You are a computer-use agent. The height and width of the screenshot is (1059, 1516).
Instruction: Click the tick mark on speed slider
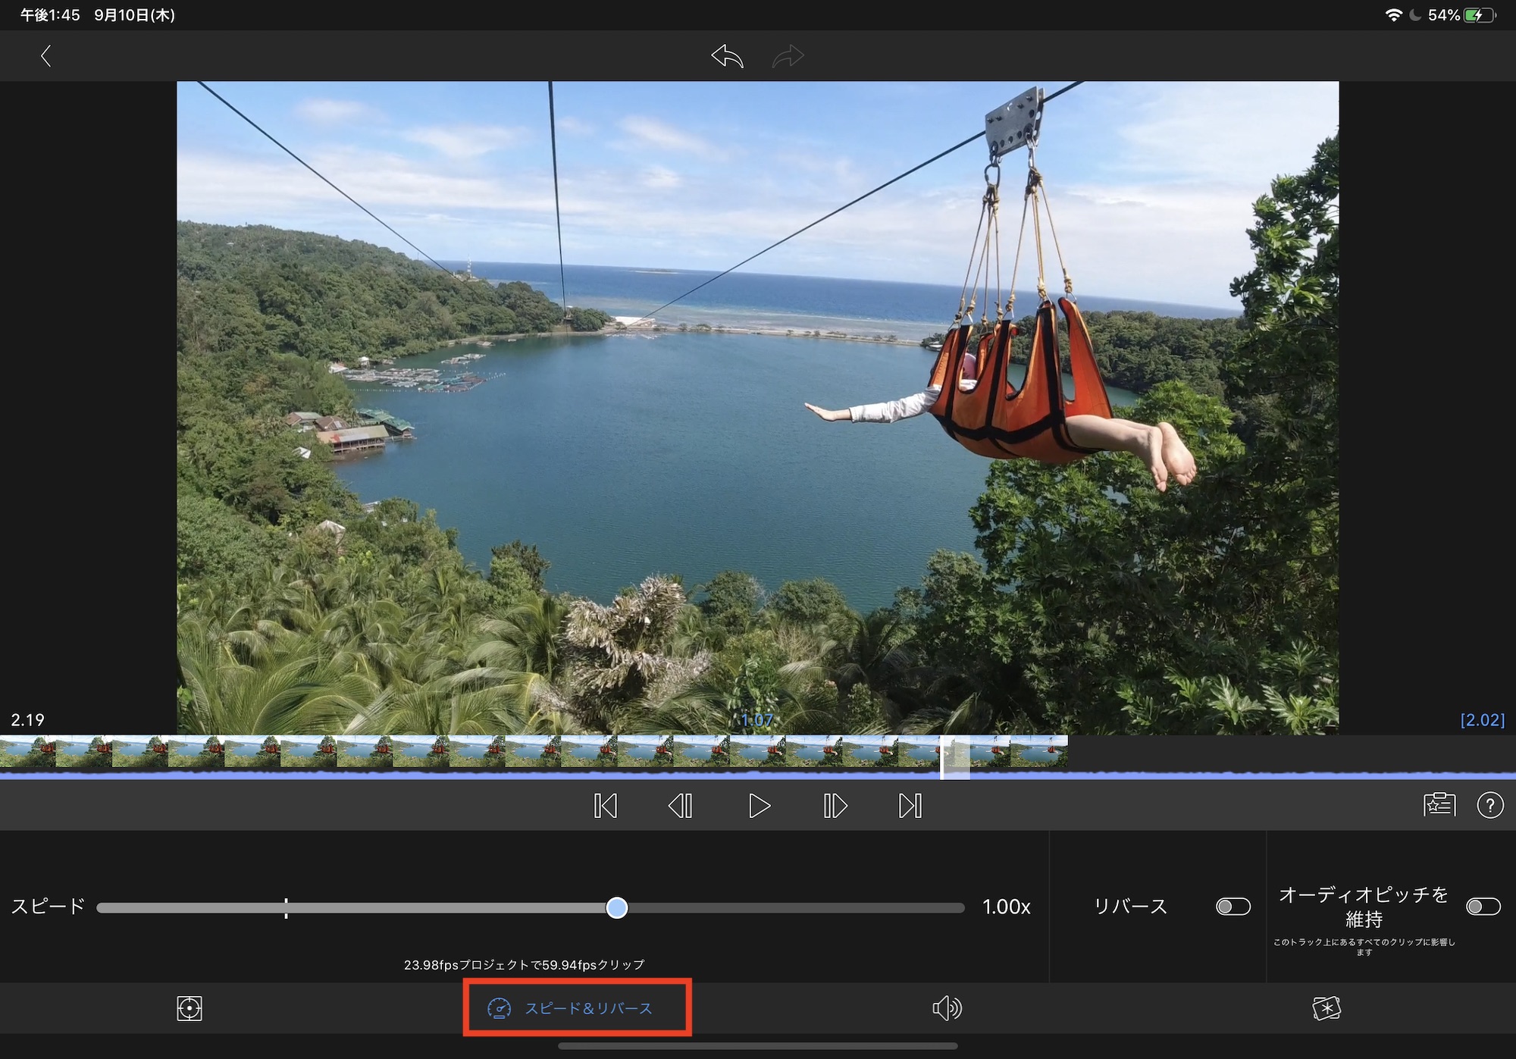(286, 907)
